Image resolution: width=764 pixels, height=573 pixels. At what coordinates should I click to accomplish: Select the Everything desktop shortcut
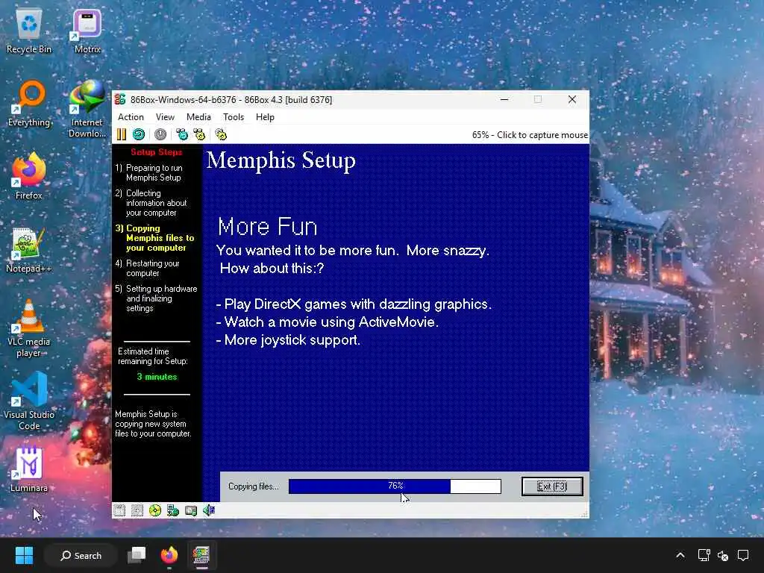point(29,104)
